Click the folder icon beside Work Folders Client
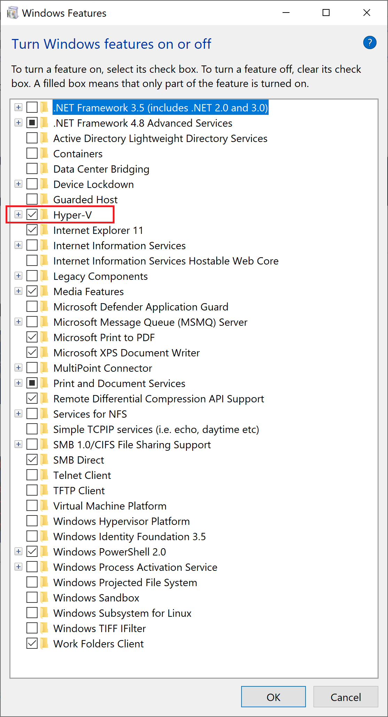This screenshot has height=717, width=388. (x=45, y=644)
